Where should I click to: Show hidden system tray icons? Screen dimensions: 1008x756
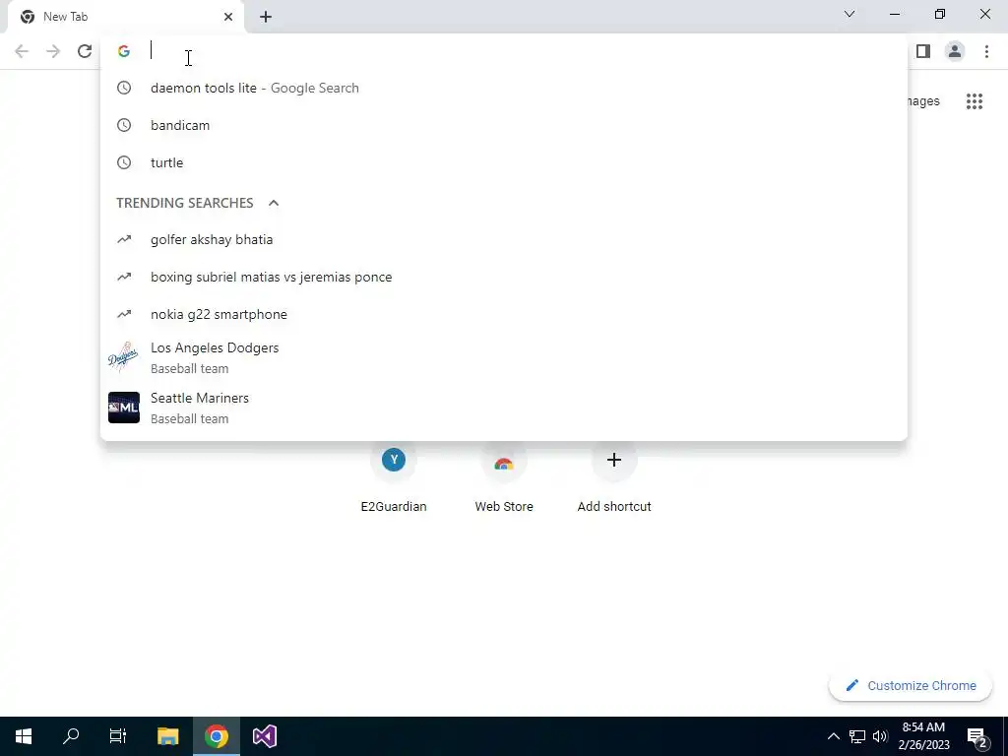click(x=833, y=736)
